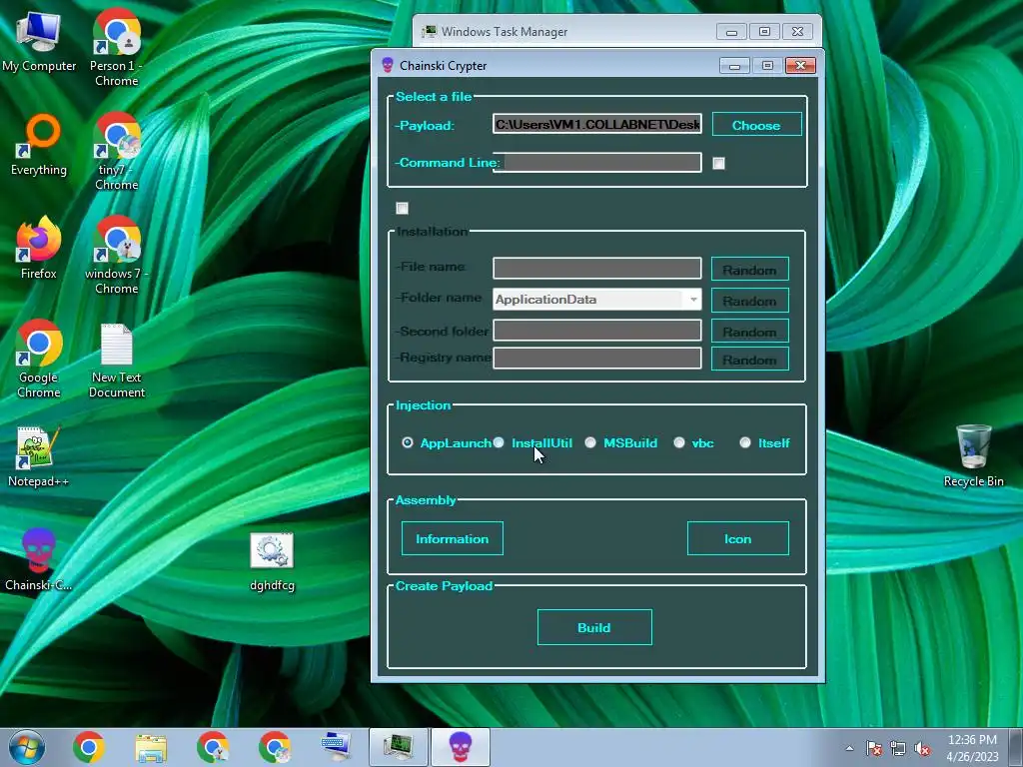The height and width of the screenshot is (767, 1023).
Task: Click the muted volume tray icon
Action: click(922, 748)
